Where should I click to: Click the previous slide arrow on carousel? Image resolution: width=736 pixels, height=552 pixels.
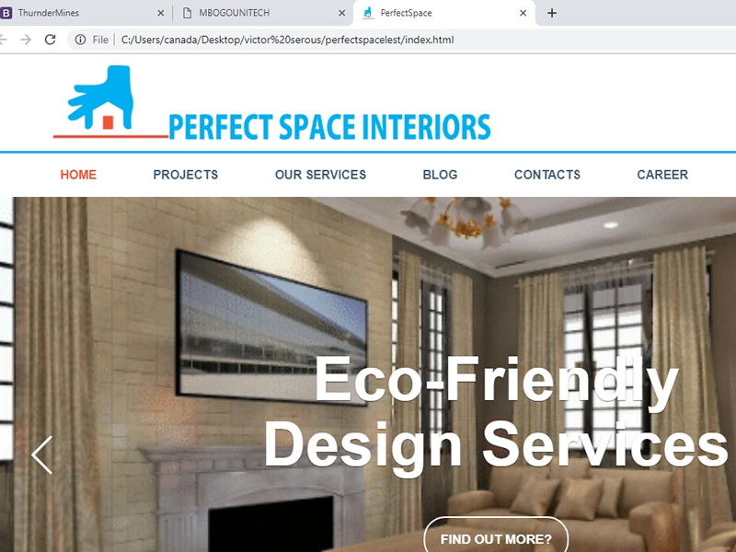click(x=41, y=454)
